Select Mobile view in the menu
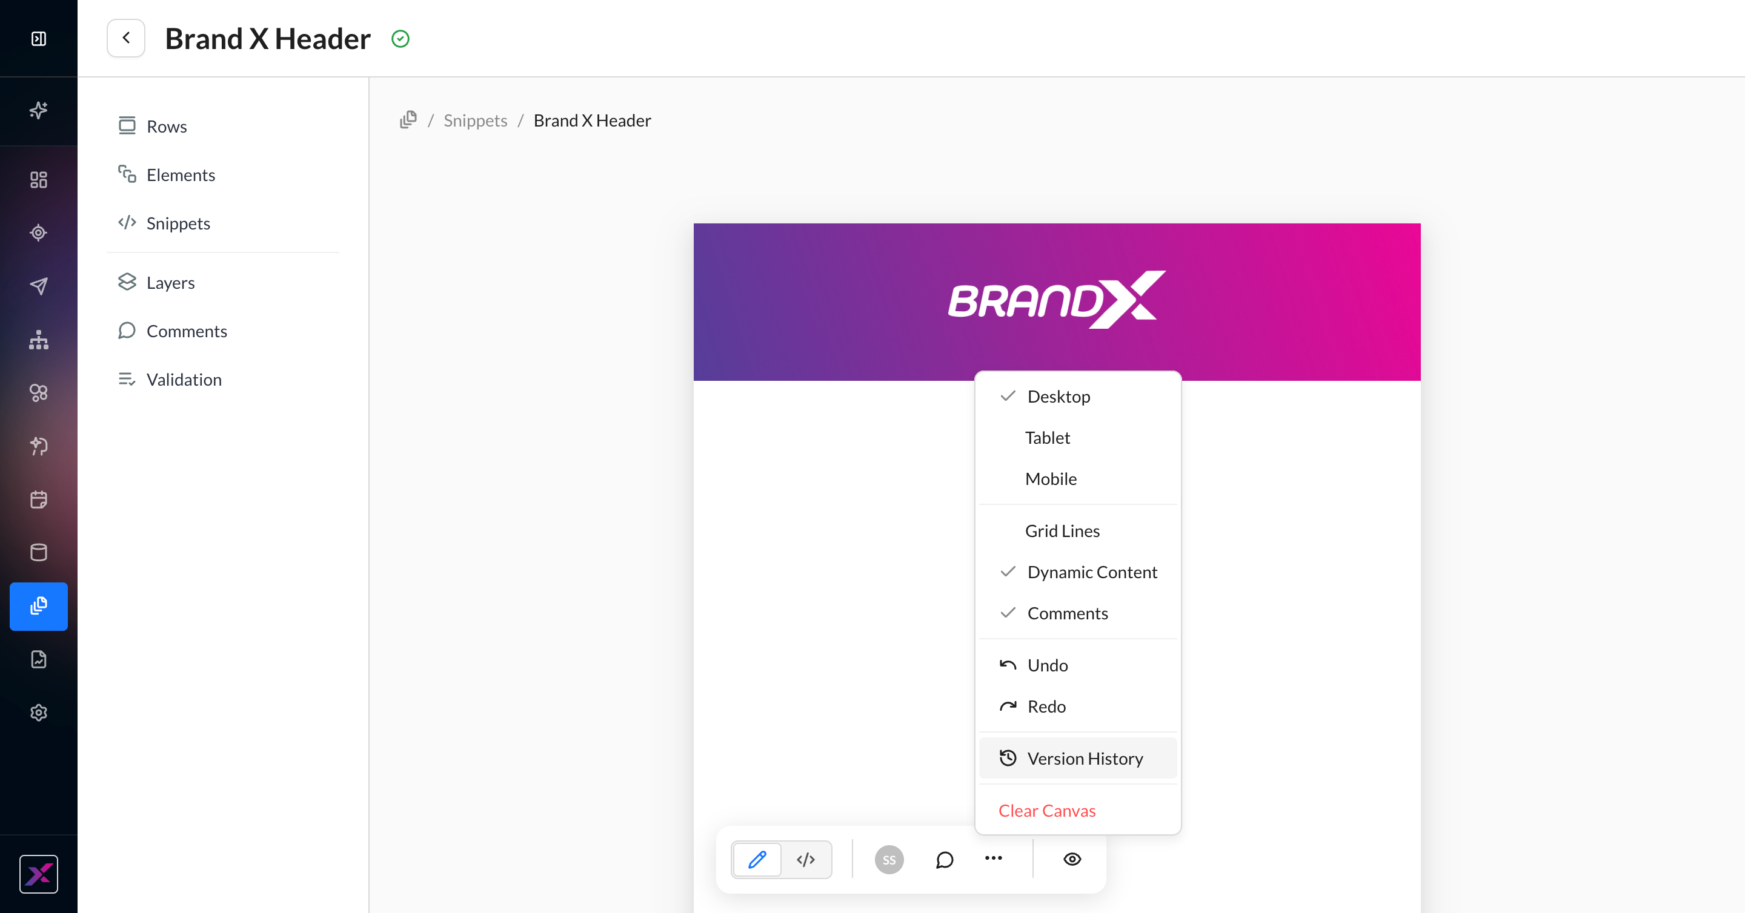 1078,478
